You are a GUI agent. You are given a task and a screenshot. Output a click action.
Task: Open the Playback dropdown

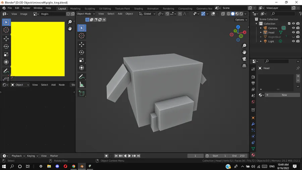tap(18, 156)
